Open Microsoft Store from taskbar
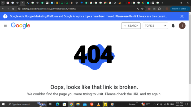 64,104
